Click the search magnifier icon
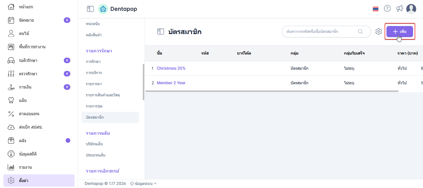 pos(360,32)
